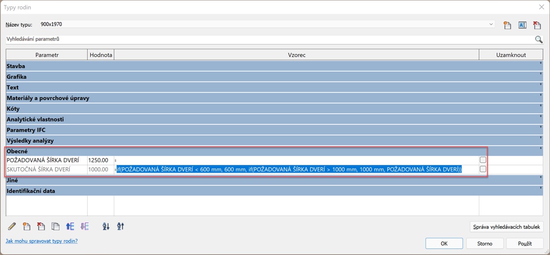
Task: Toggle lock checkbox for SKUTOČNÁ ŠÍRKA DVERÍ
Action: pyautogui.click(x=483, y=169)
